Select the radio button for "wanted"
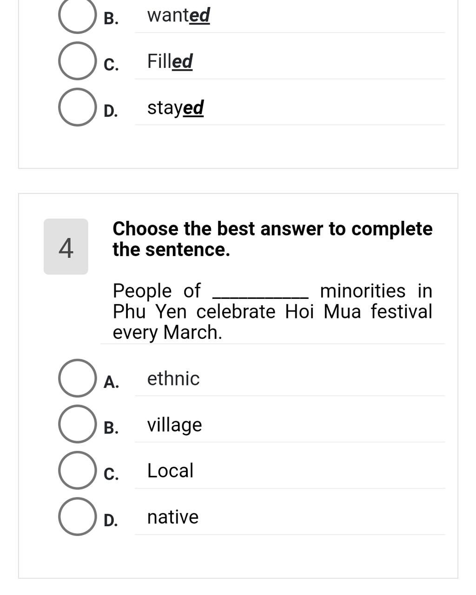Screen dimensions: 476x595 pos(77,15)
